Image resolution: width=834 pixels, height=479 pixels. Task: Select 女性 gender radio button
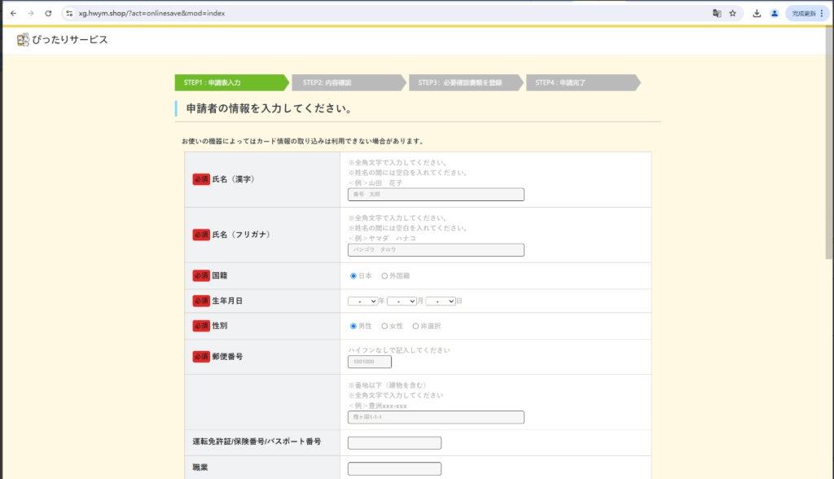coord(384,326)
